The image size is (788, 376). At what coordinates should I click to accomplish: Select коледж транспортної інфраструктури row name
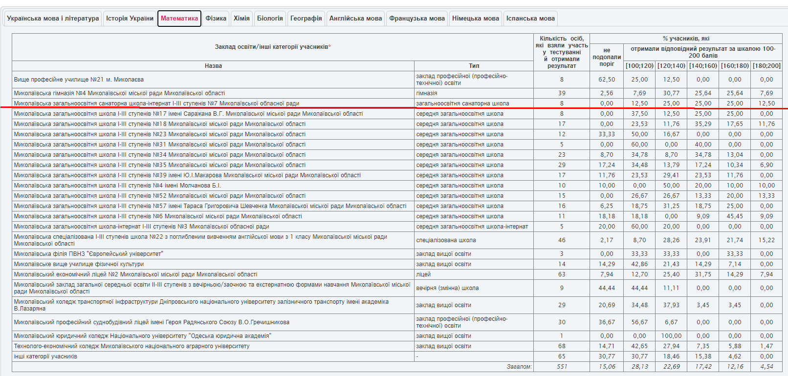point(201,305)
